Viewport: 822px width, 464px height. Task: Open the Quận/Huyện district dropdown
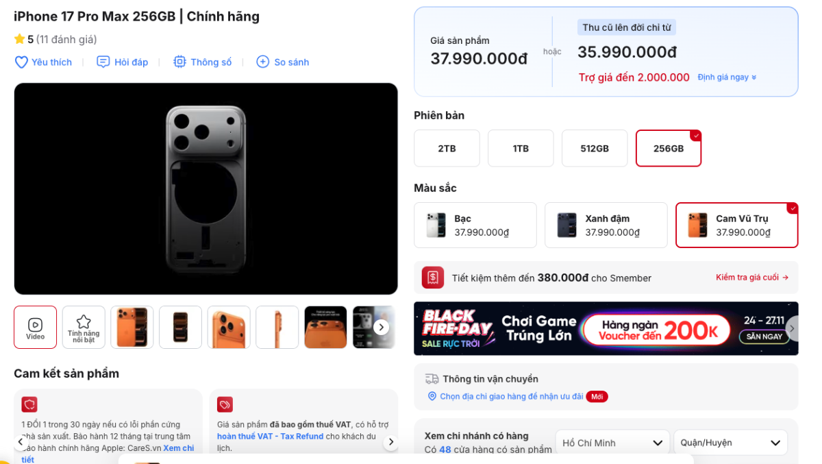tap(730, 443)
